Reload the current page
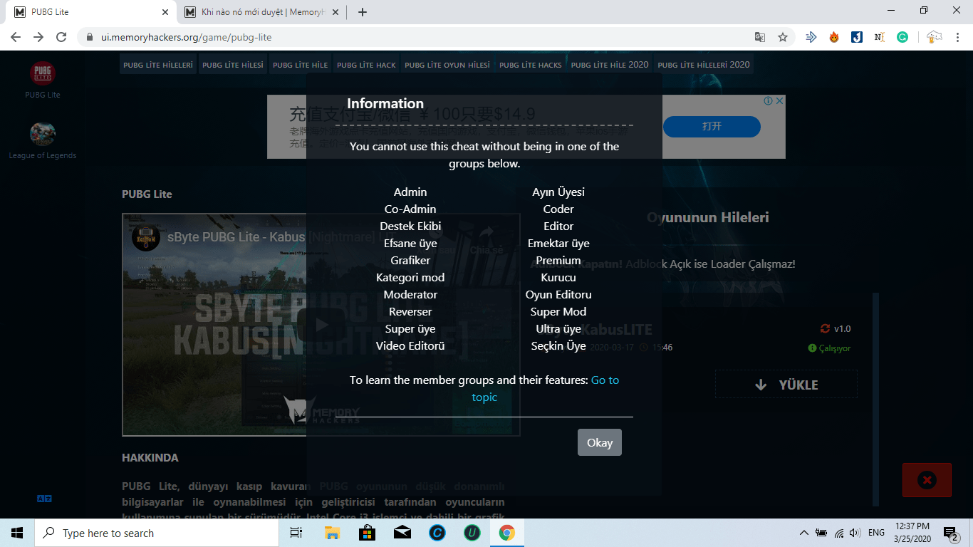 [x=61, y=37]
